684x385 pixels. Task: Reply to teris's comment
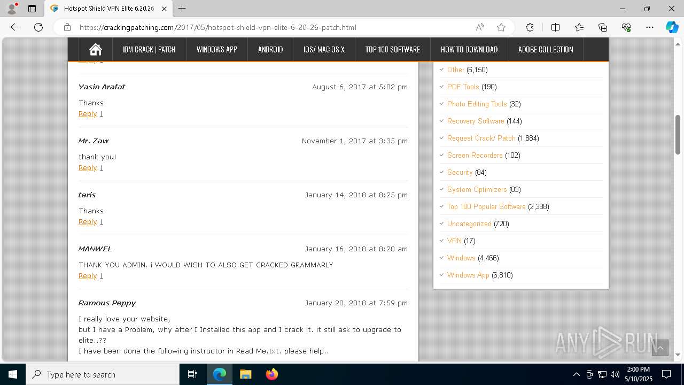88,222
